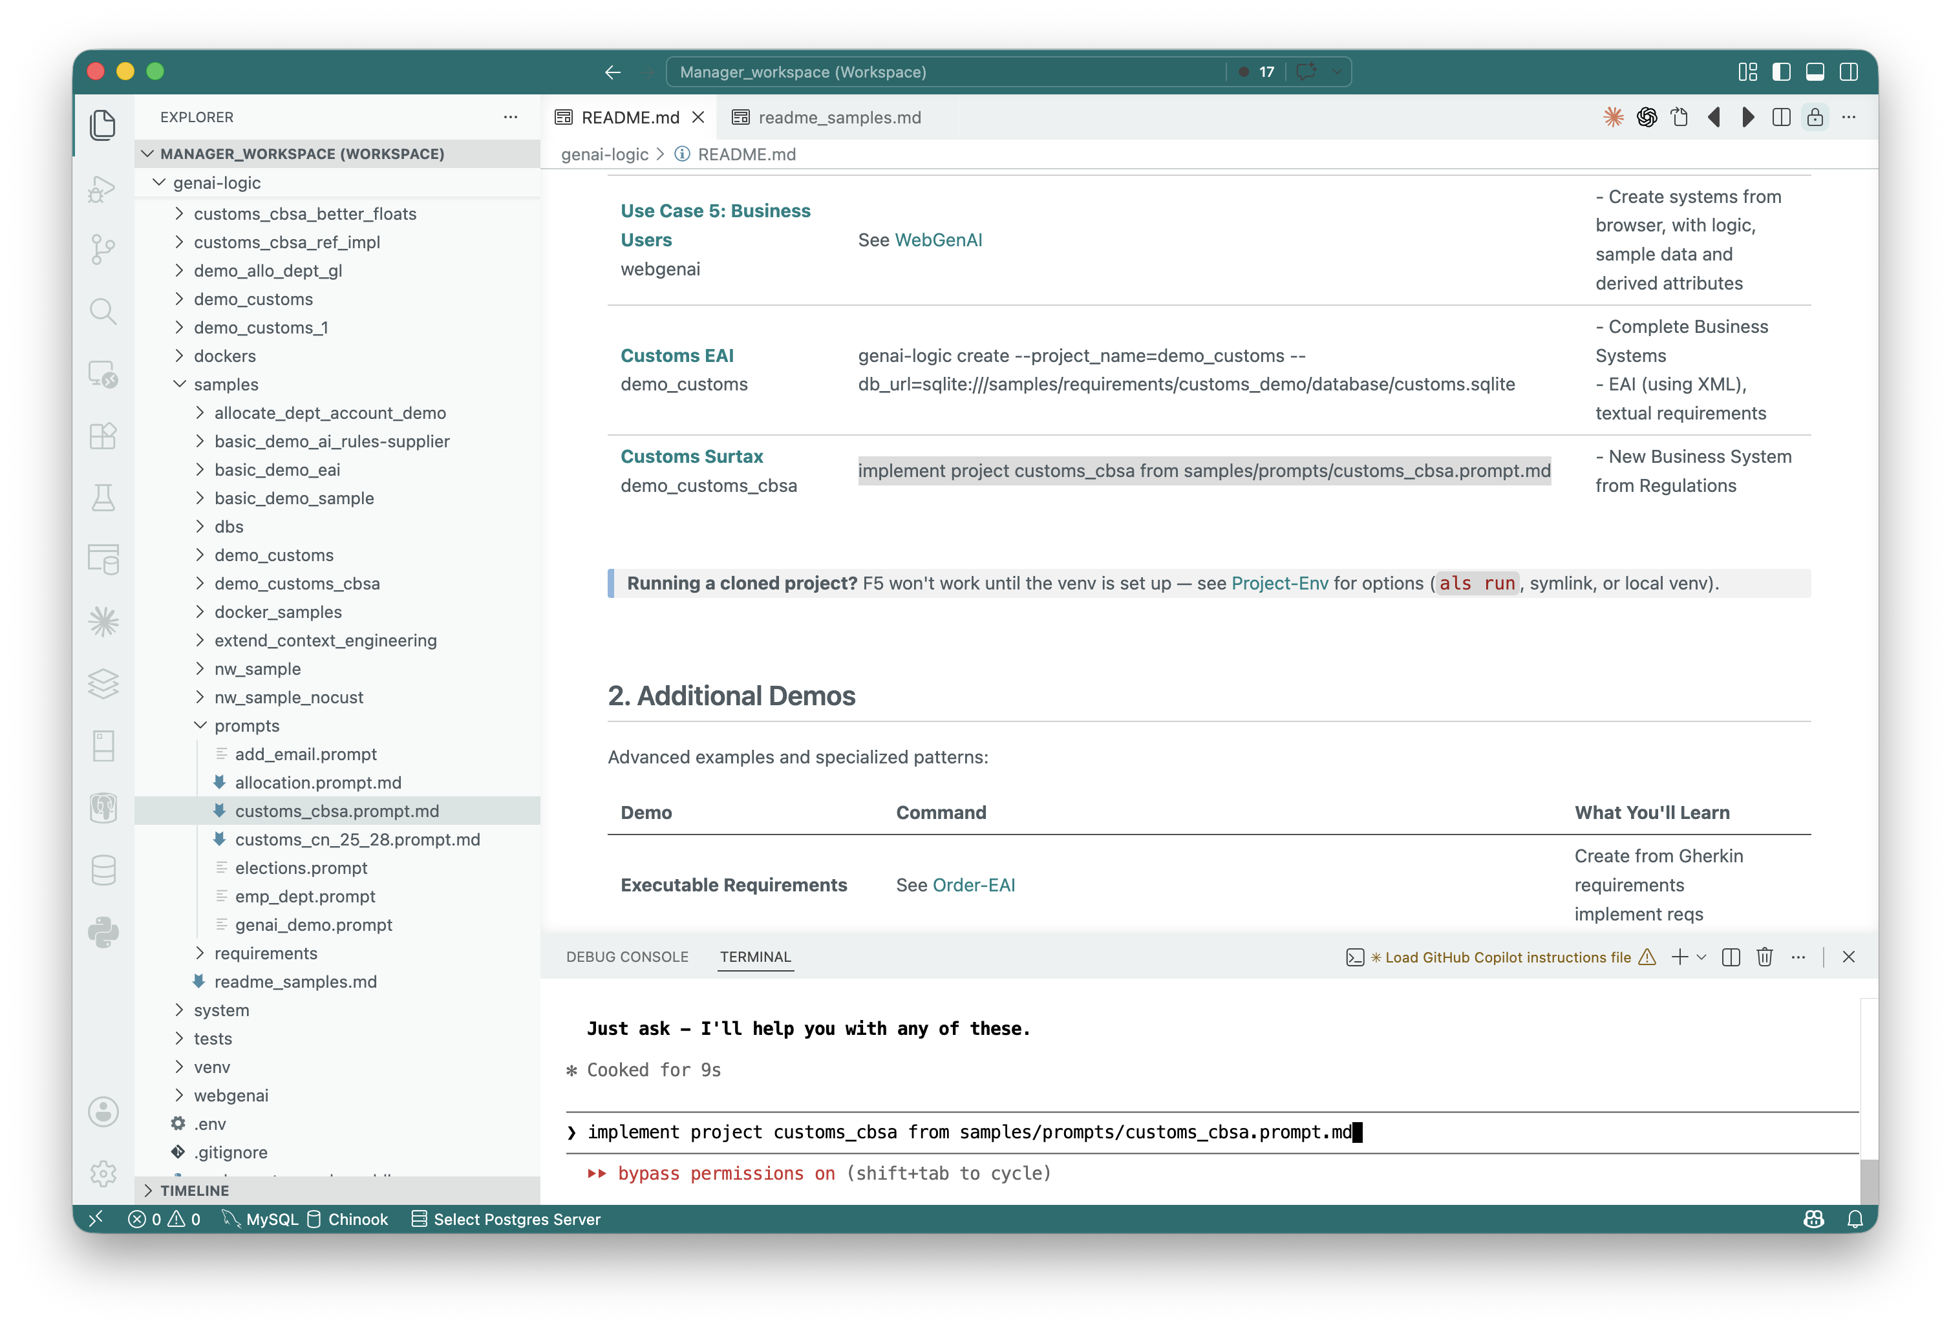Open the Project-Env link
Viewport: 1951px width, 1329px height.
[1279, 584]
